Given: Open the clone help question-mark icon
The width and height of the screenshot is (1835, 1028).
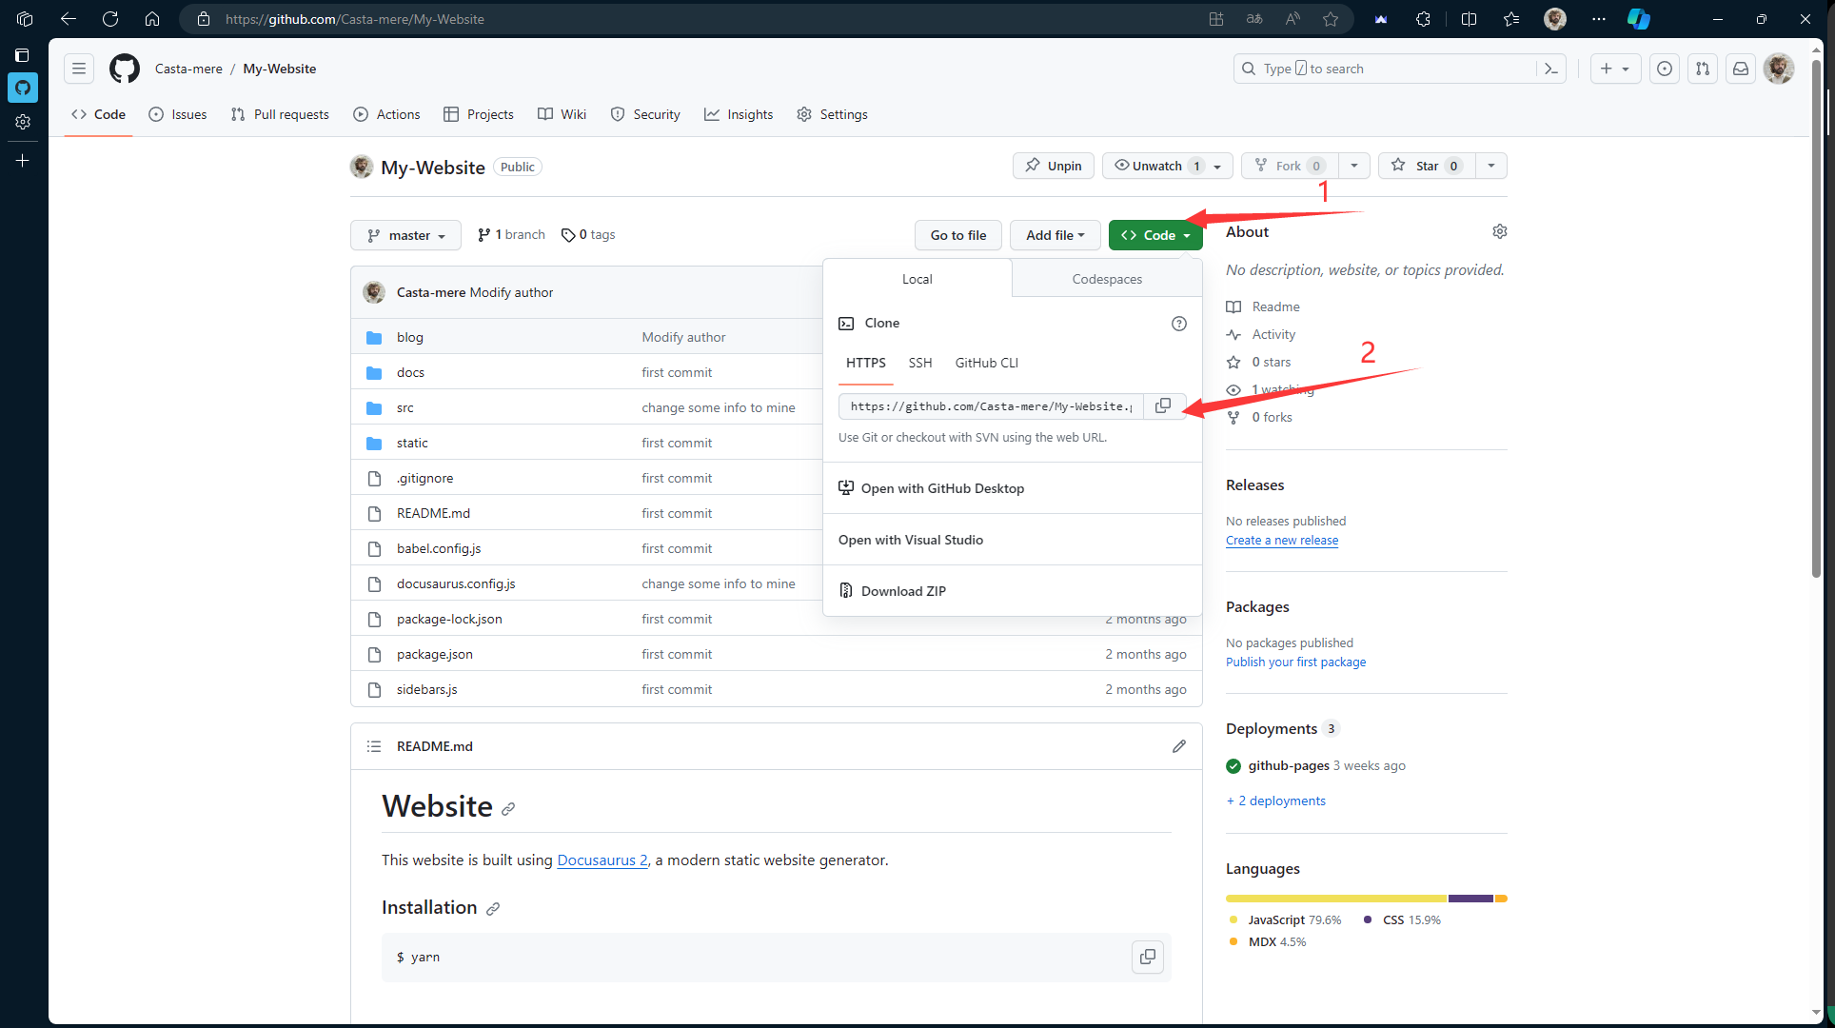Looking at the screenshot, I should tap(1179, 324).
